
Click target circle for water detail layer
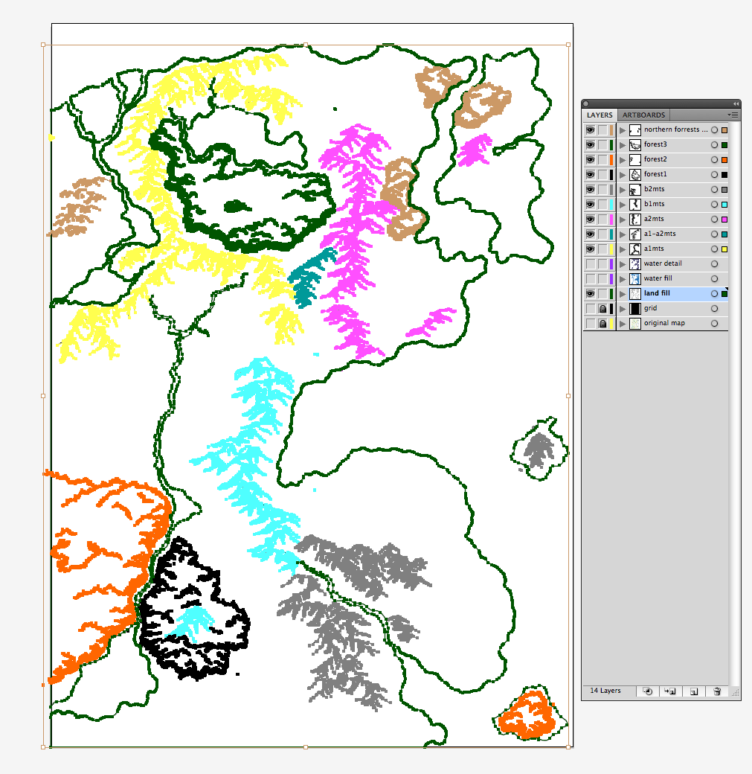point(714,263)
